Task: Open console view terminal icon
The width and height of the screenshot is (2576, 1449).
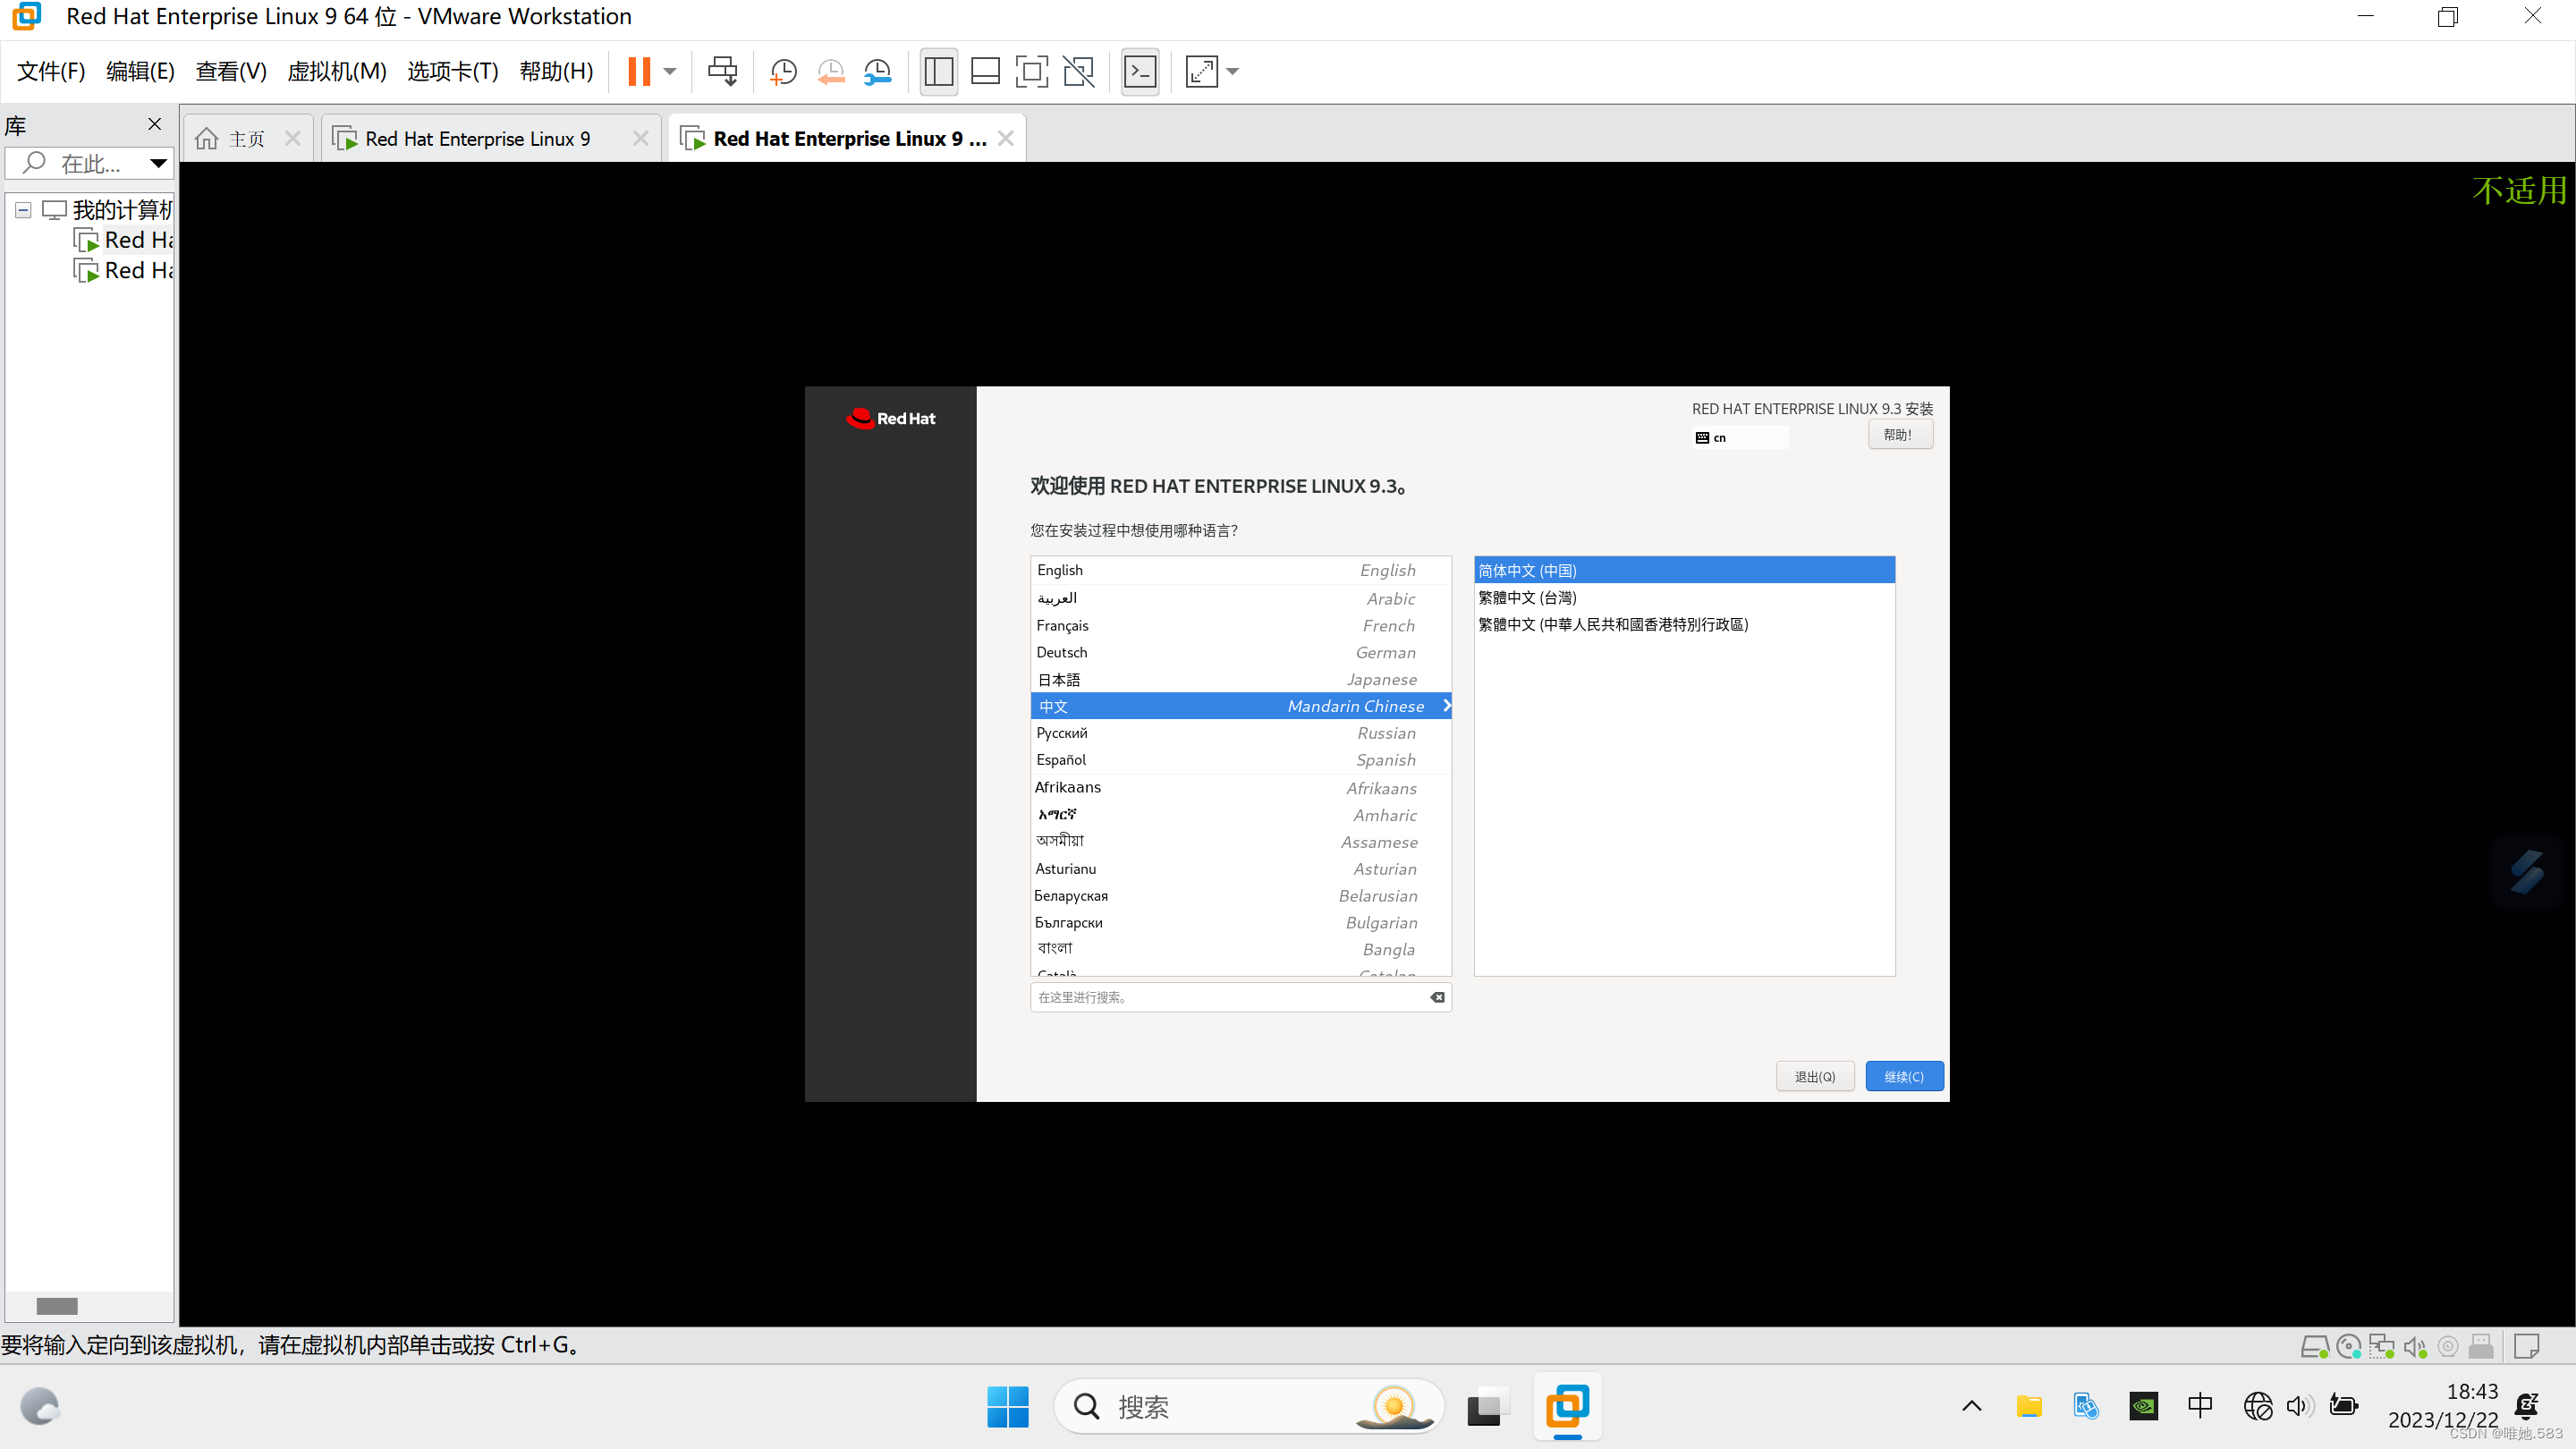Action: coord(1140,71)
